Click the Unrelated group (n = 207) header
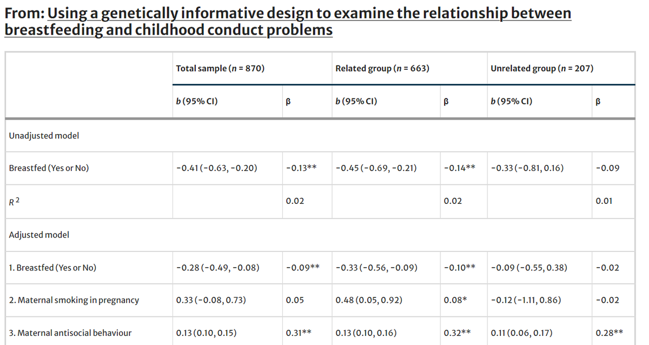Image resolution: width=649 pixels, height=345 pixels. 542,69
